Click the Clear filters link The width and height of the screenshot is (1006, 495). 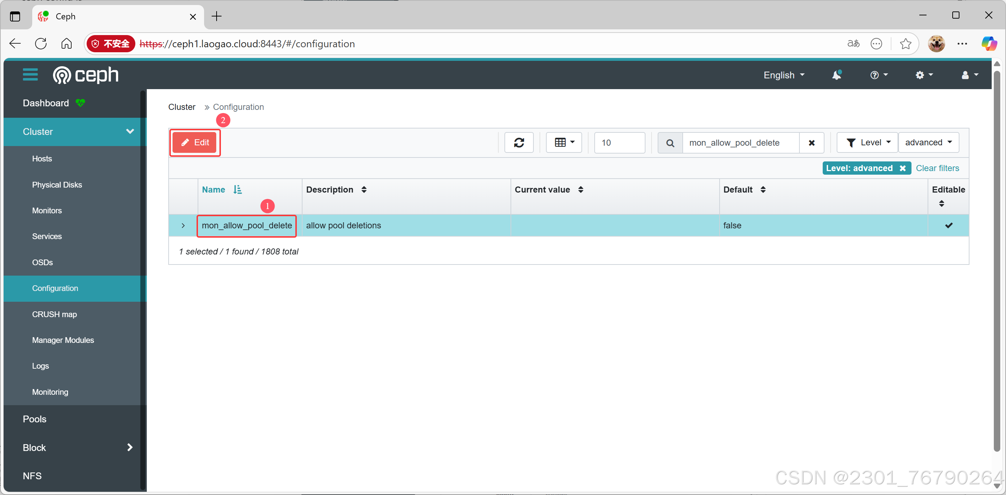click(x=937, y=168)
